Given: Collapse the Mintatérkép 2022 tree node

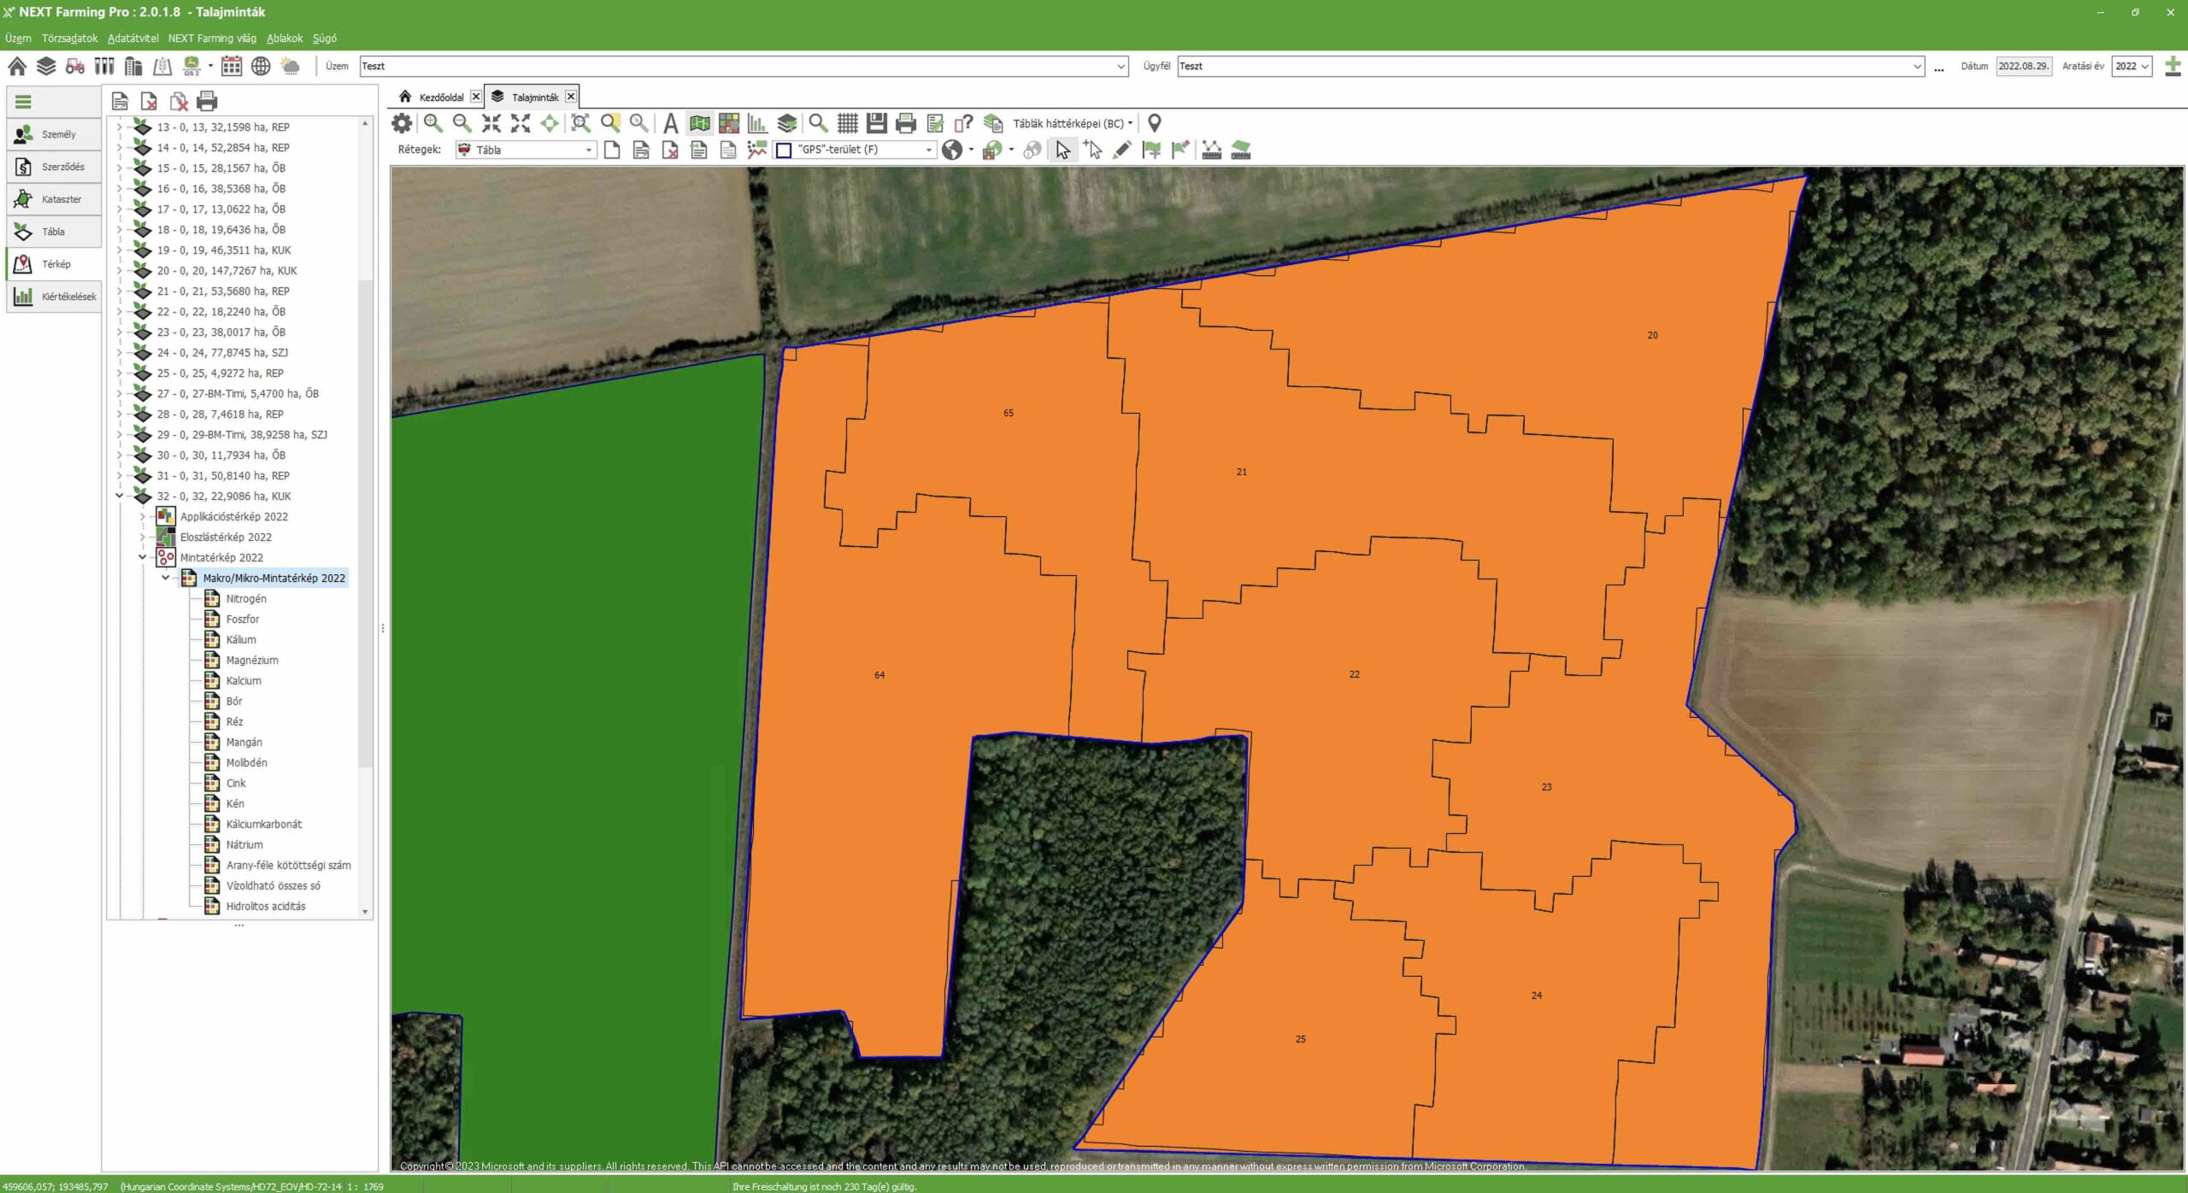Looking at the screenshot, I should tap(143, 557).
